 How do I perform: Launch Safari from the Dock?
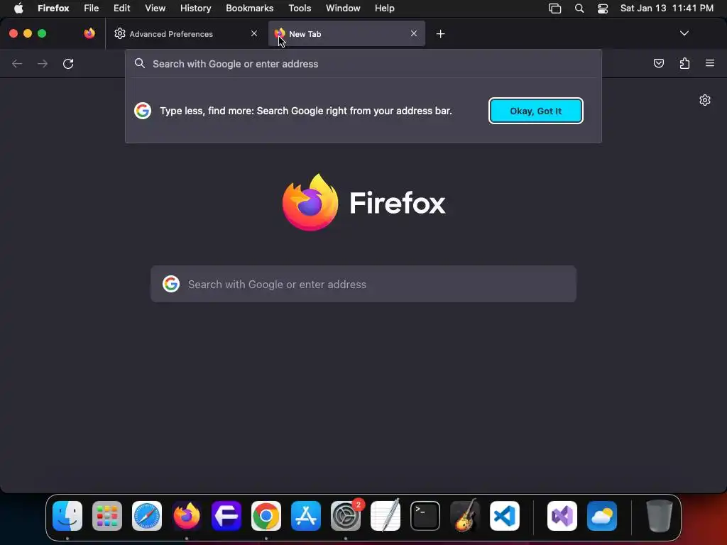tap(147, 516)
